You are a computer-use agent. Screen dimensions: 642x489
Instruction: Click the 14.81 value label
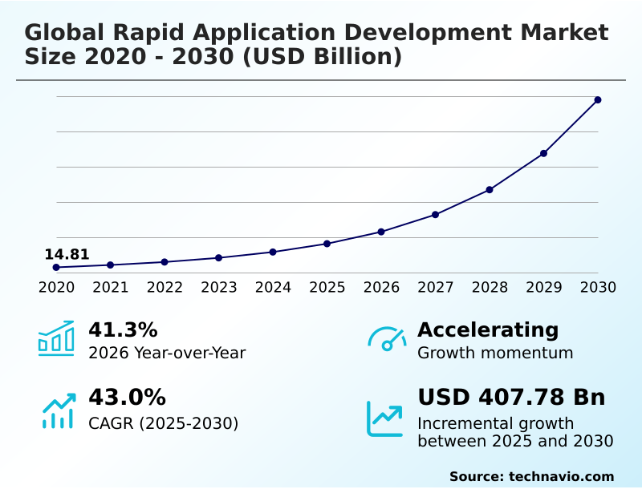pyautogui.click(x=67, y=255)
